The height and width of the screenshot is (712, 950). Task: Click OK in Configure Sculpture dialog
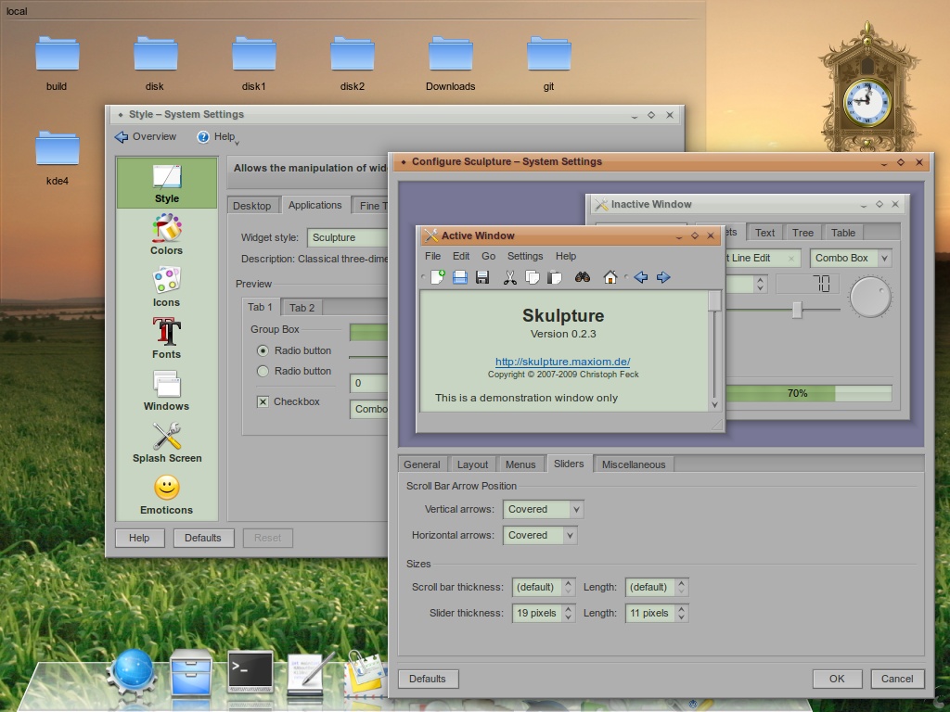tap(837, 679)
